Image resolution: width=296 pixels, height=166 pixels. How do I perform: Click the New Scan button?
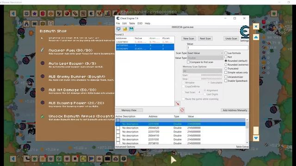[x=189, y=38]
